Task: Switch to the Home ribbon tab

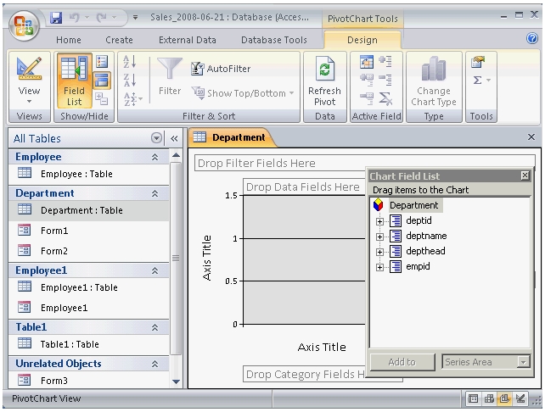Action: pyautogui.click(x=69, y=40)
